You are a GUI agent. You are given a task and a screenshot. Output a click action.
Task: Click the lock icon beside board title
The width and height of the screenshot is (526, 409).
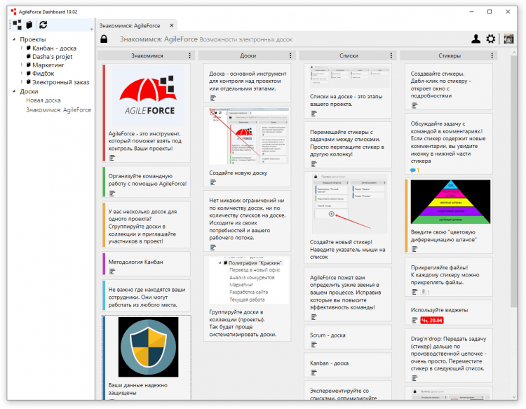coord(104,39)
